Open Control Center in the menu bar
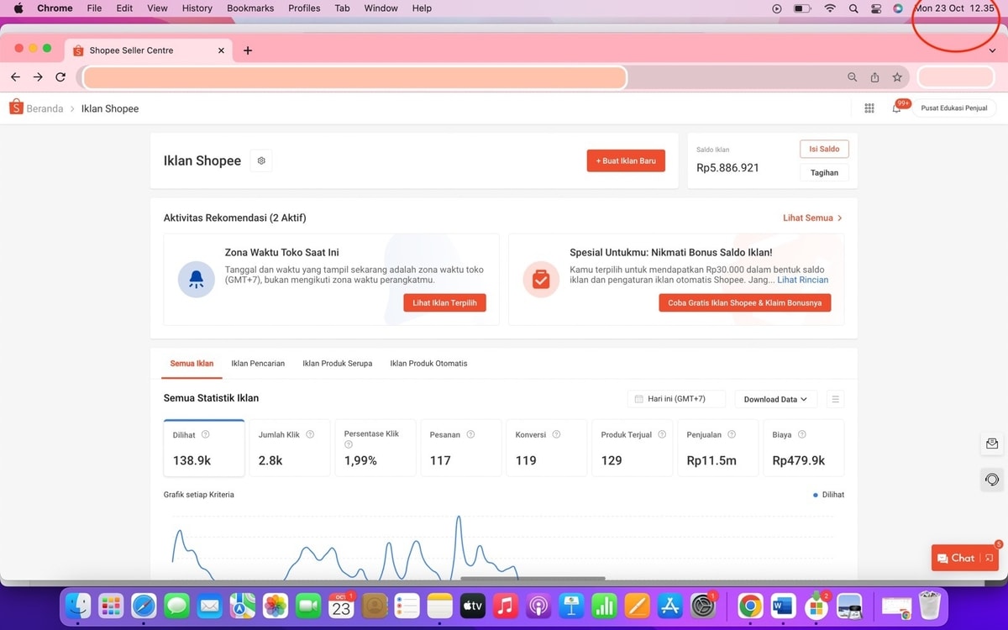 click(x=876, y=8)
